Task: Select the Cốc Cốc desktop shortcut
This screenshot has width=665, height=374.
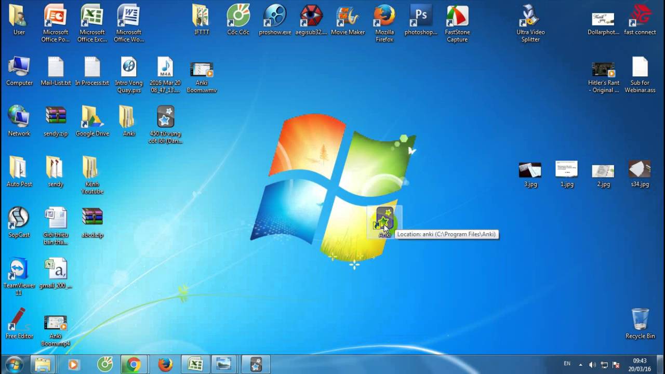Action: [238, 20]
